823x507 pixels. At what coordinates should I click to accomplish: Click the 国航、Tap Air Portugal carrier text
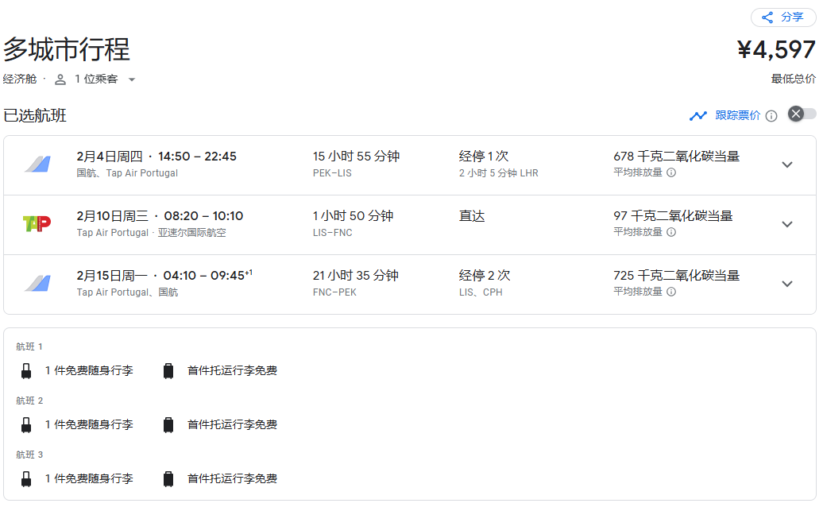click(x=127, y=173)
